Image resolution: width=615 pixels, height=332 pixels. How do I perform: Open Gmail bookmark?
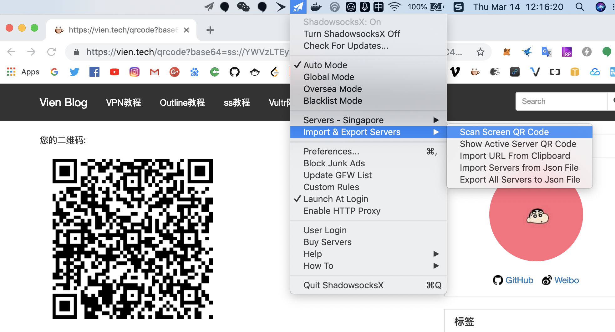155,72
